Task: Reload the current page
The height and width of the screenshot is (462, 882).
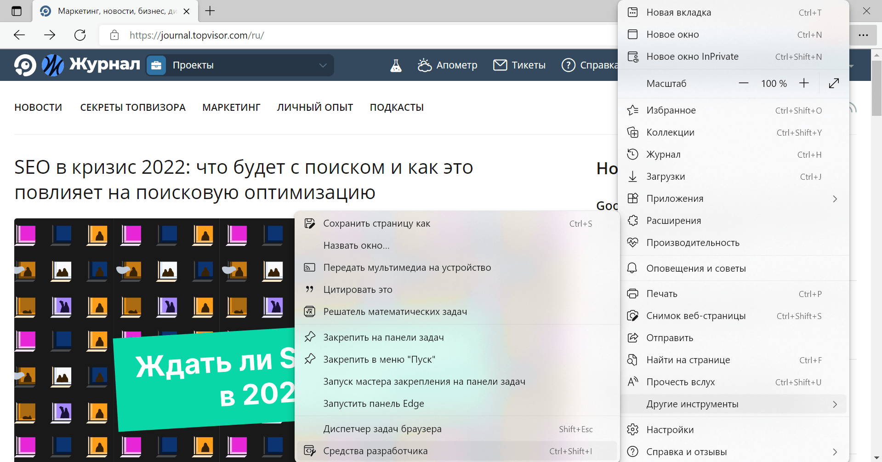Action: coord(80,34)
